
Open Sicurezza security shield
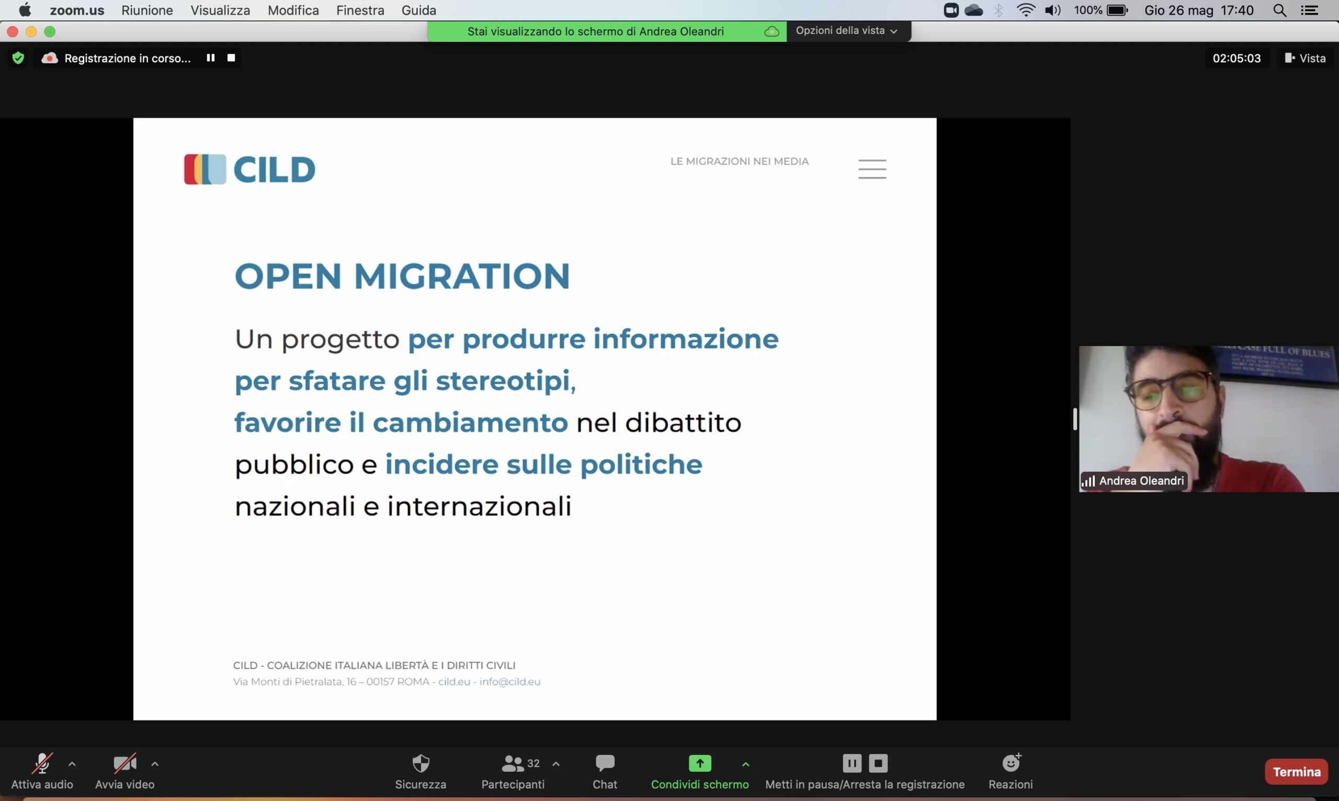coord(421,771)
